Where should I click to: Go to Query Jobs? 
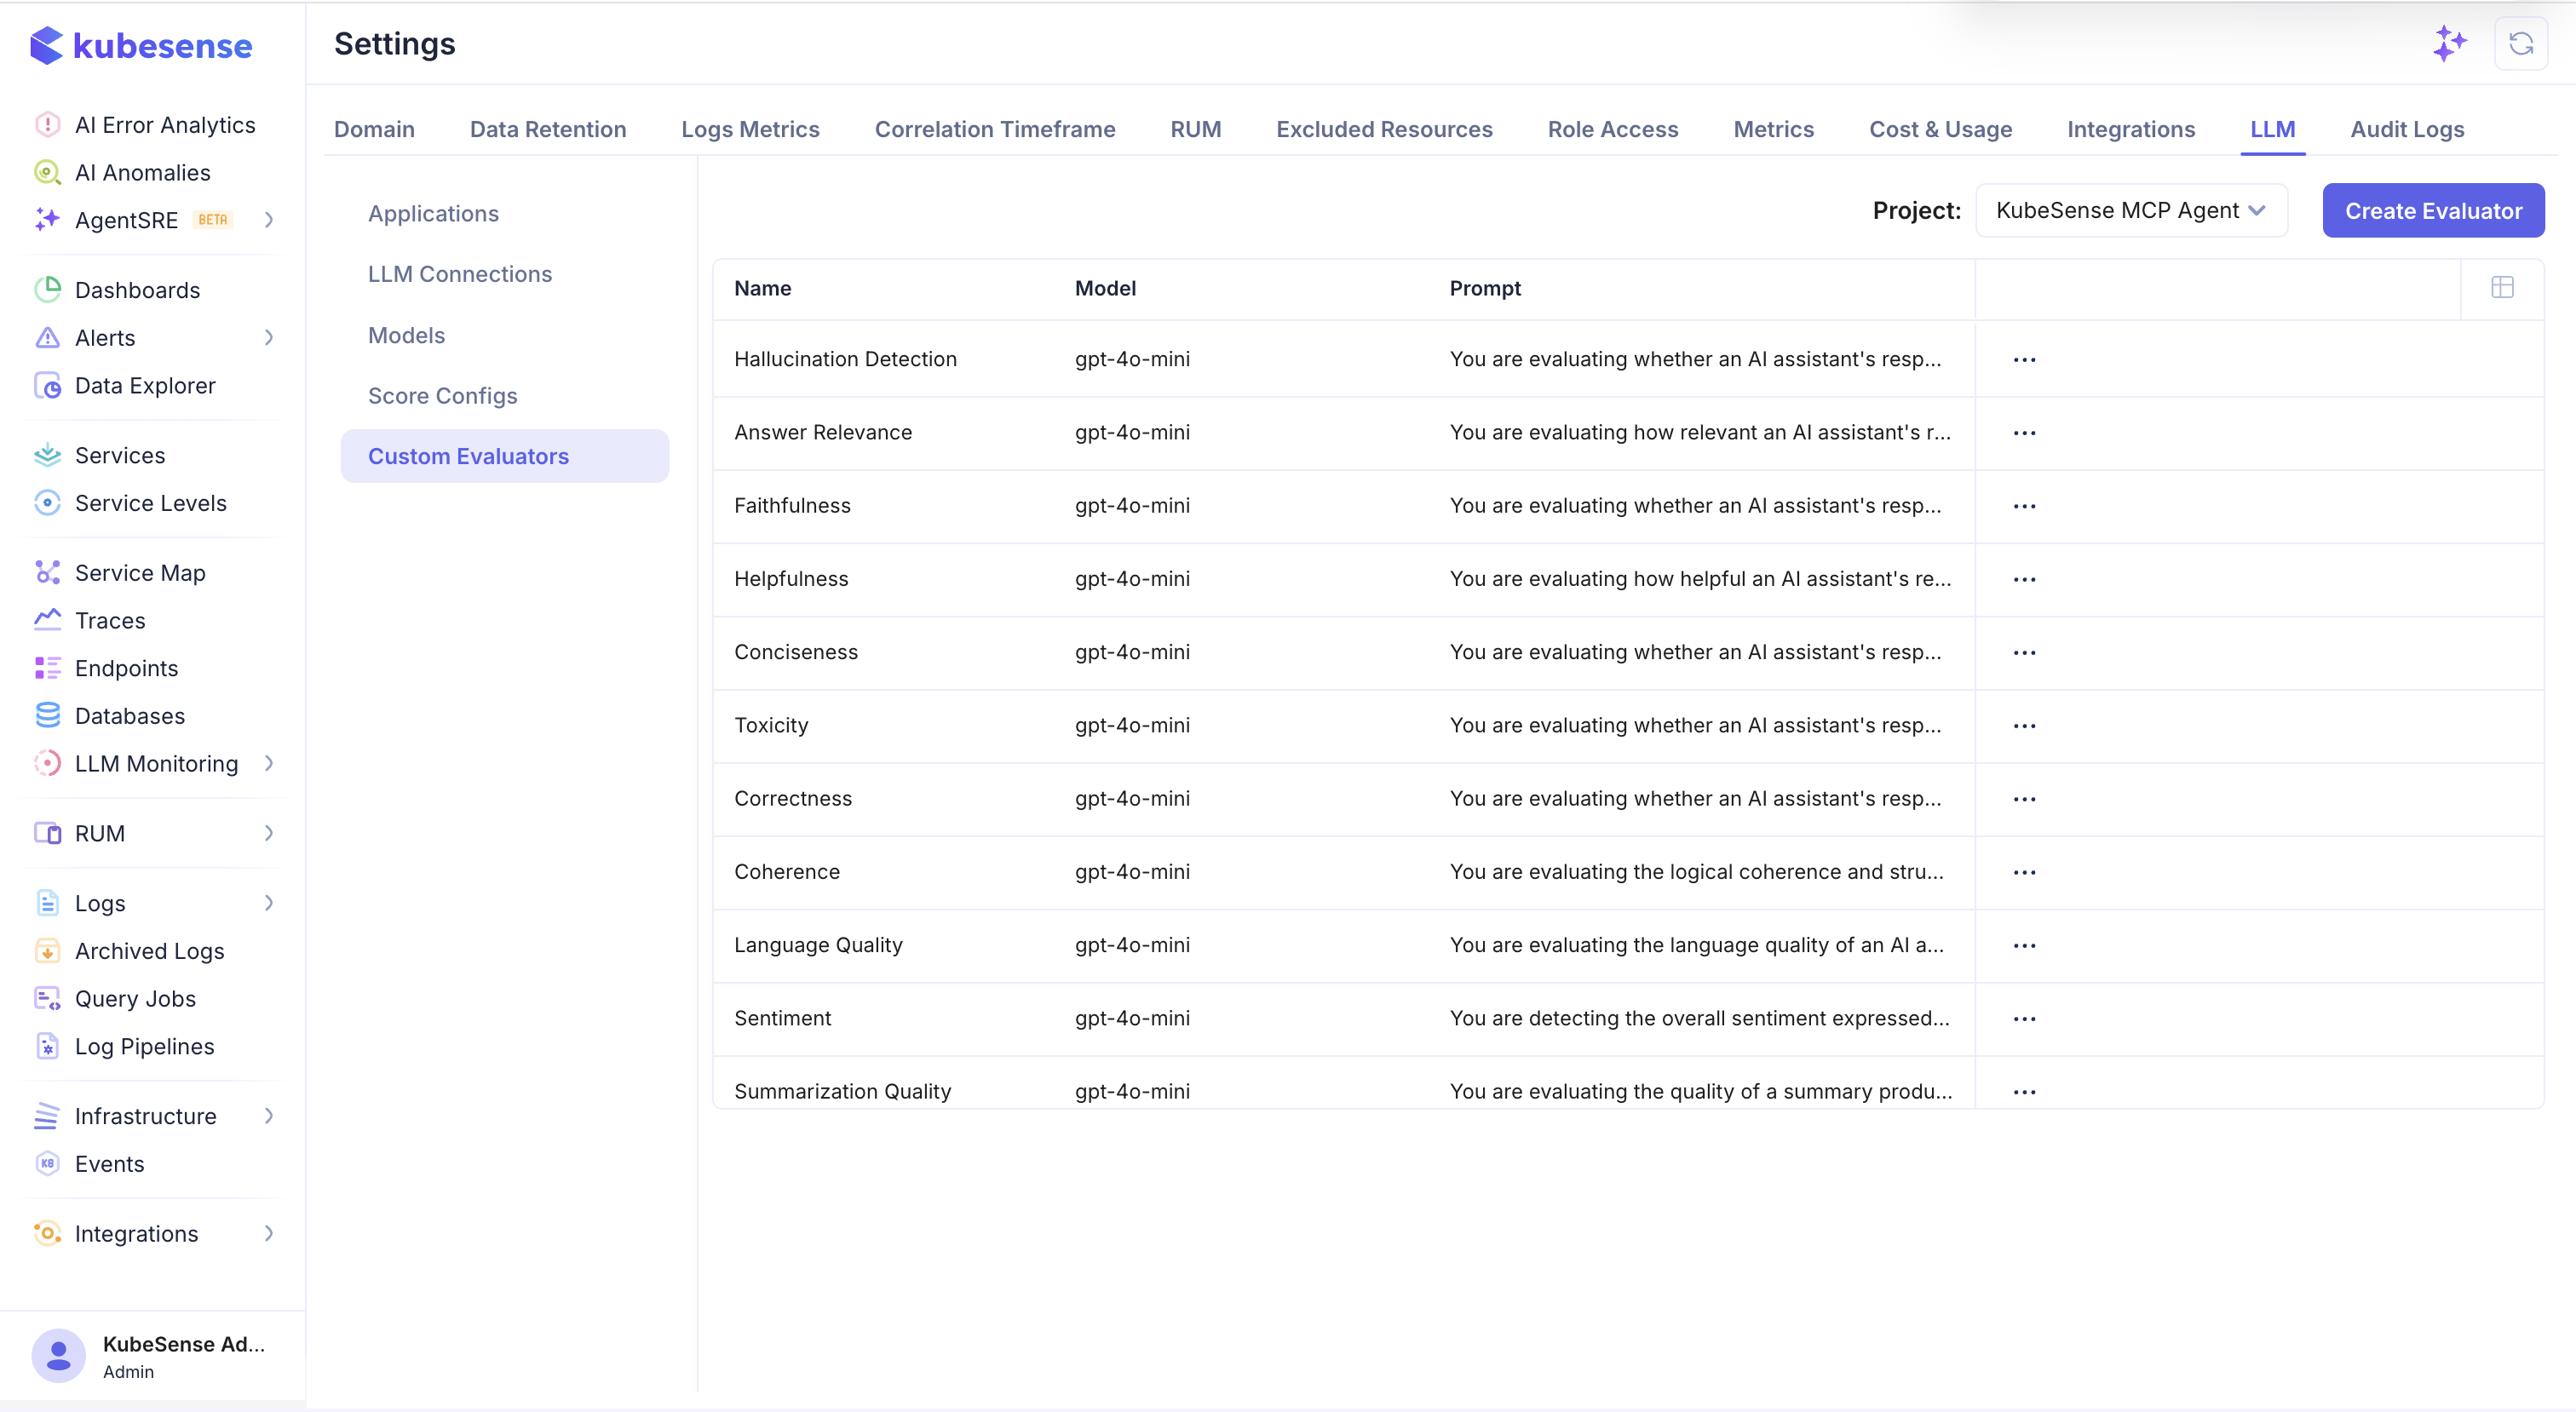click(136, 998)
